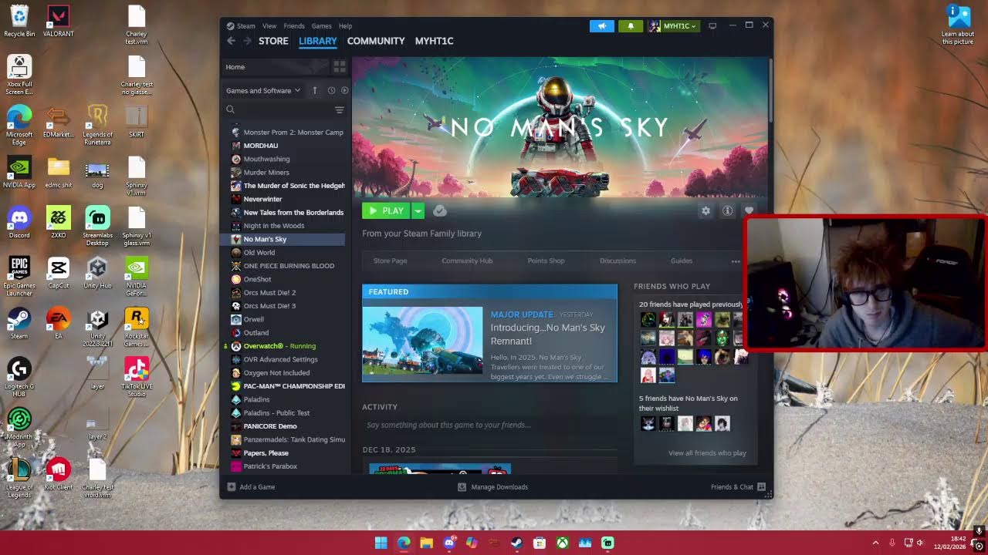Open the advanced filters icon beside search
This screenshot has height=555, width=988.
click(339, 110)
